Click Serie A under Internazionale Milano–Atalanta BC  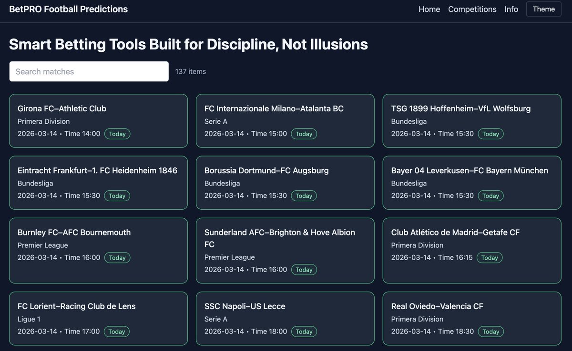pyautogui.click(x=216, y=121)
